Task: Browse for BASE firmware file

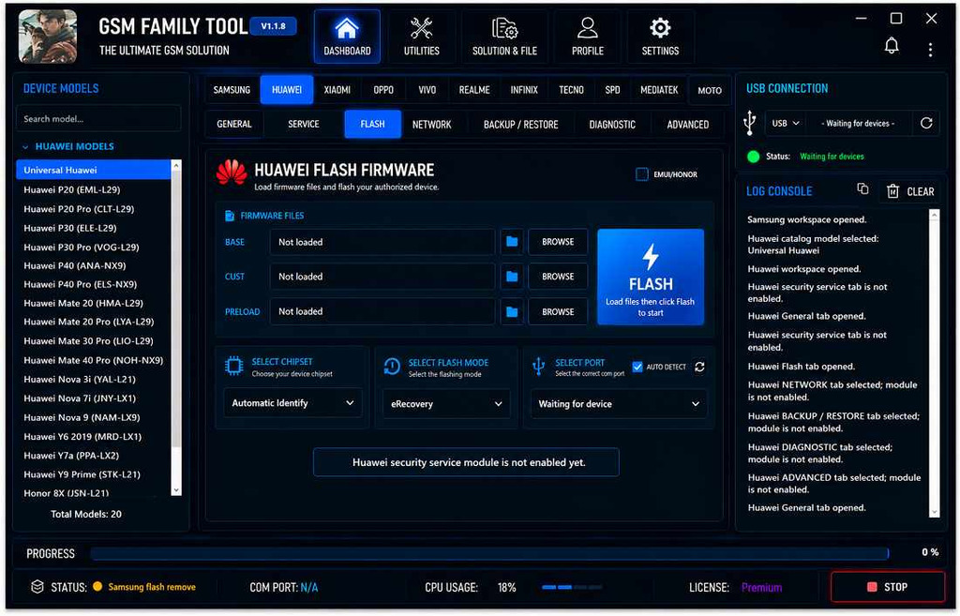Action: [558, 242]
